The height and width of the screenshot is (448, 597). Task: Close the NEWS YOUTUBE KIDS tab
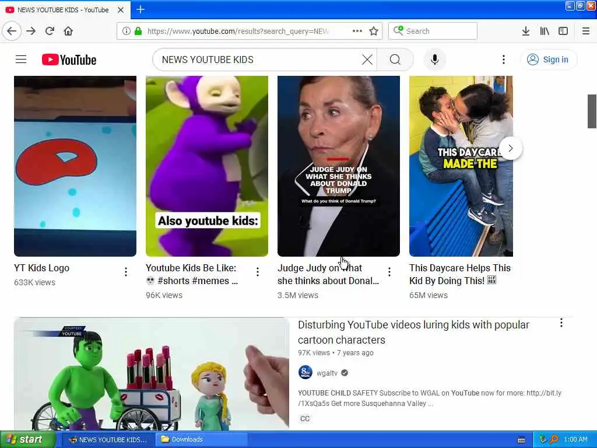click(x=121, y=10)
